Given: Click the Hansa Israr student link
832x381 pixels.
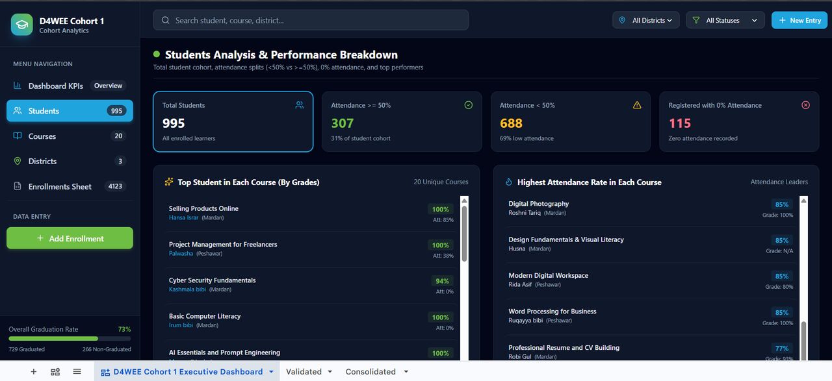Looking at the screenshot, I should pyautogui.click(x=184, y=218).
